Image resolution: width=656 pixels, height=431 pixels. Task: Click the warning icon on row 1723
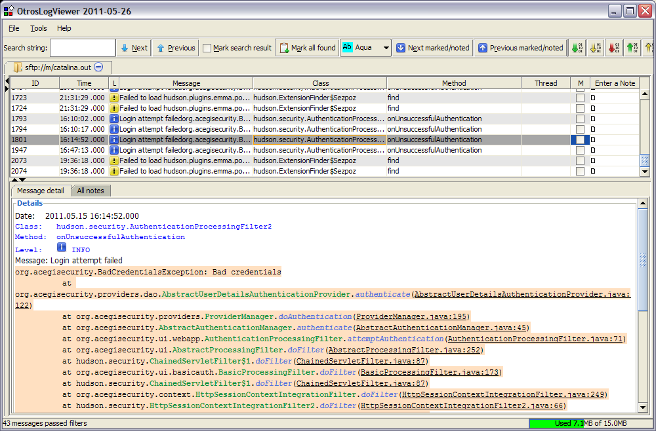coord(113,97)
